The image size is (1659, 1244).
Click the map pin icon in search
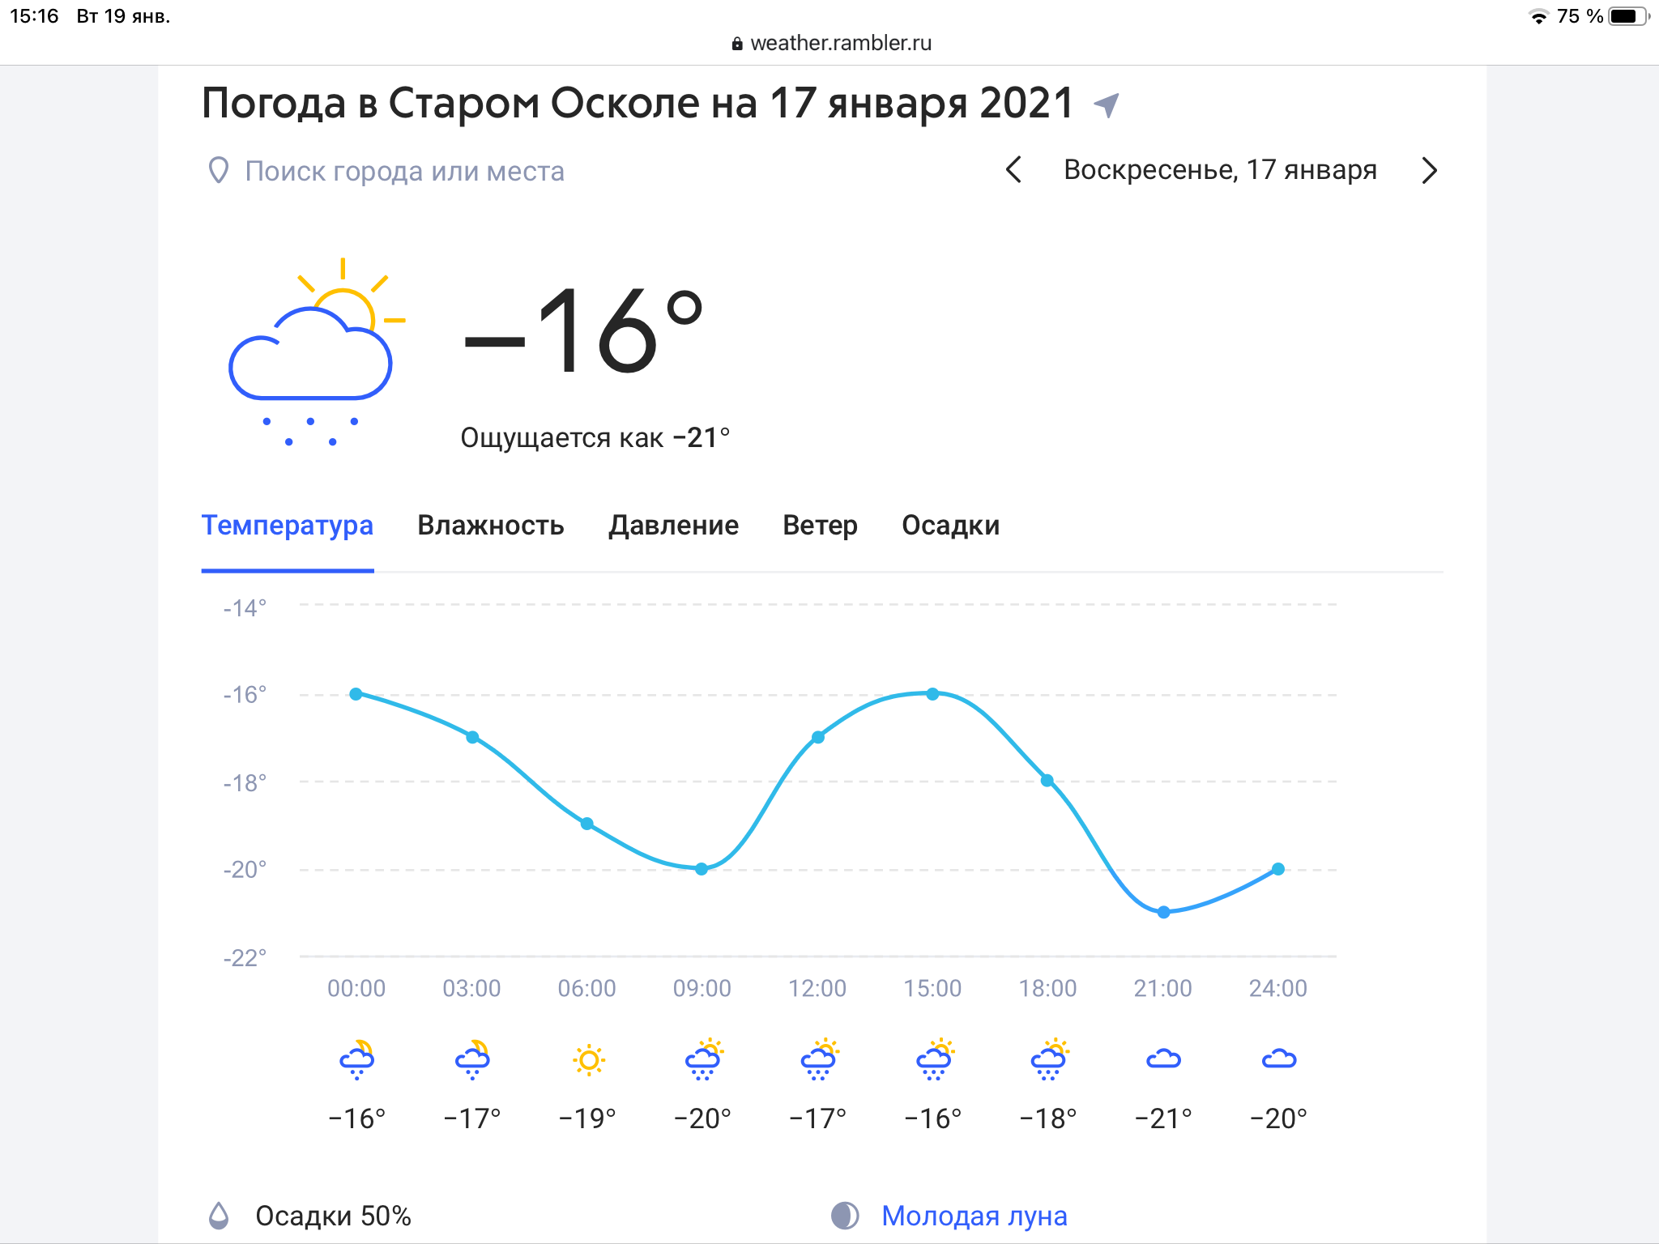click(x=218, y=171)
